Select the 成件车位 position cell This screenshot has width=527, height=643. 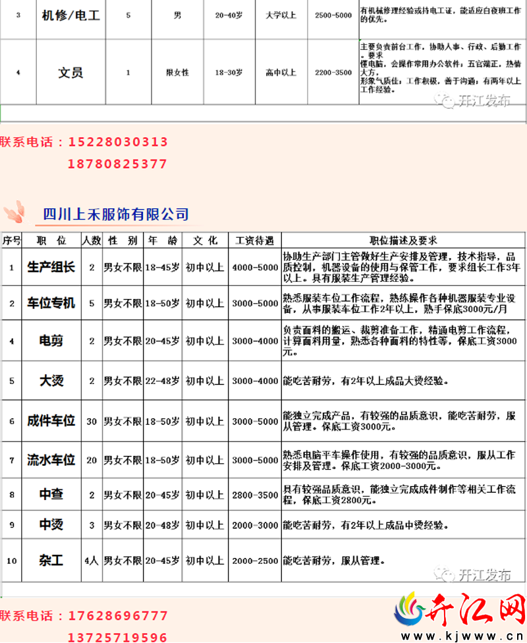pos(51,421)
